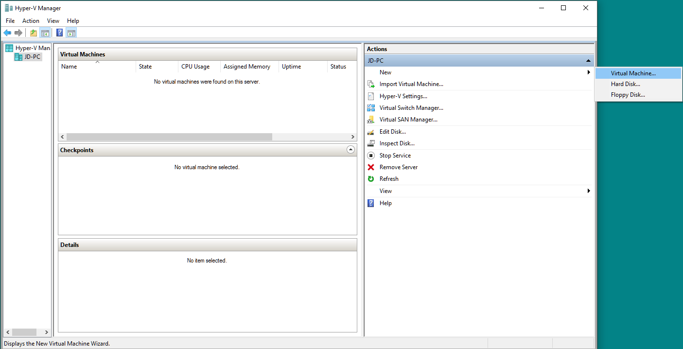Sort by the Name column header
The width and height of the screenshot is (683, 349).
pos(97,67)
